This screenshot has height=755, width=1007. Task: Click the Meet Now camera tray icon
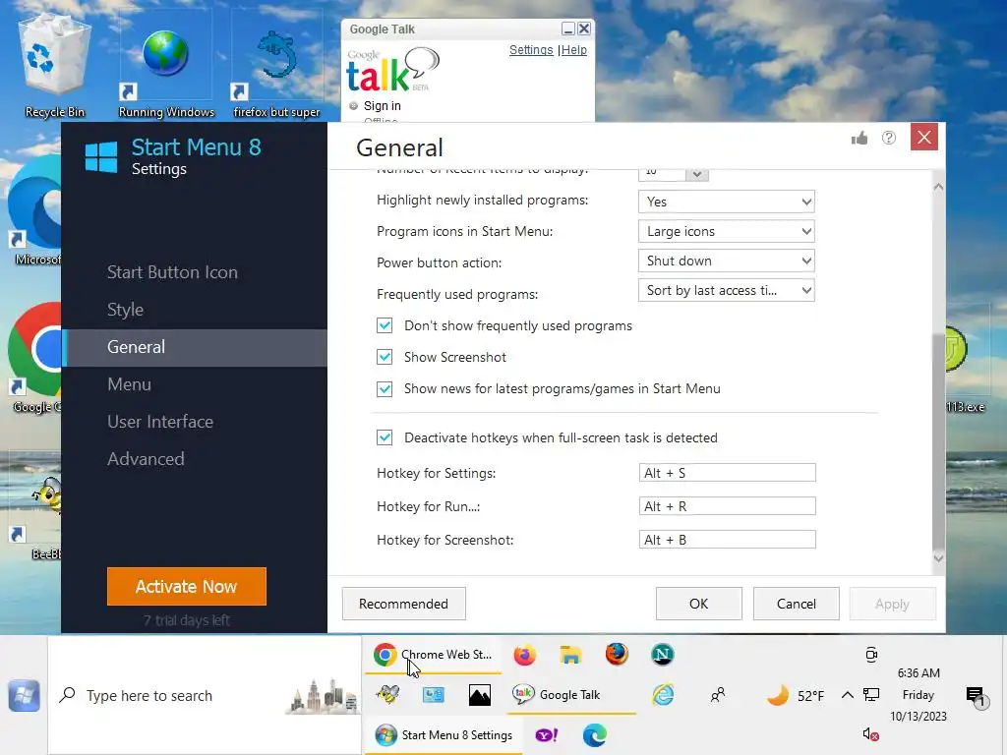pyautogui.click(x=871, y=655)
